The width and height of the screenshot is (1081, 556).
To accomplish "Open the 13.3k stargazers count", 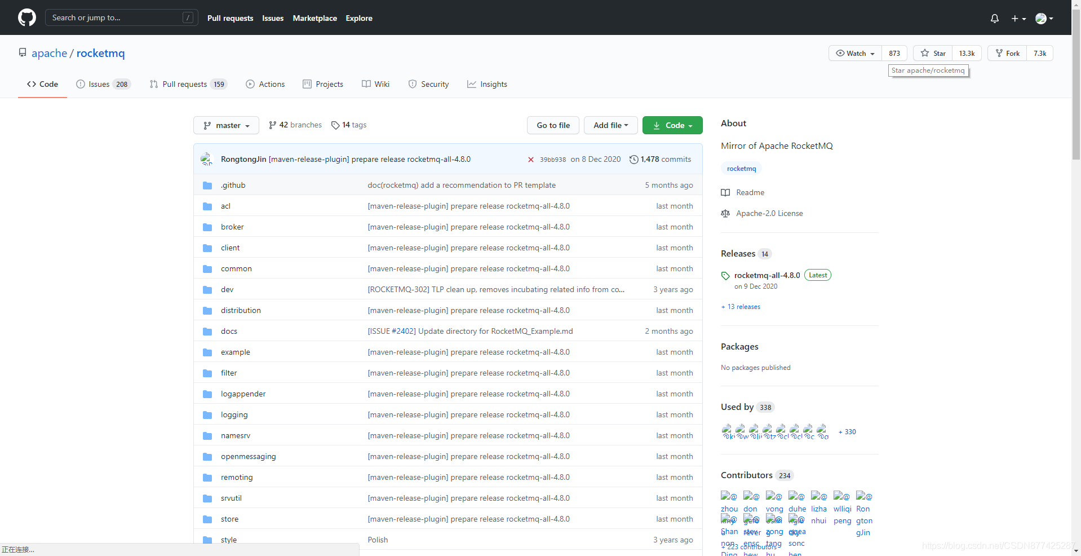I will pos(967,53).
